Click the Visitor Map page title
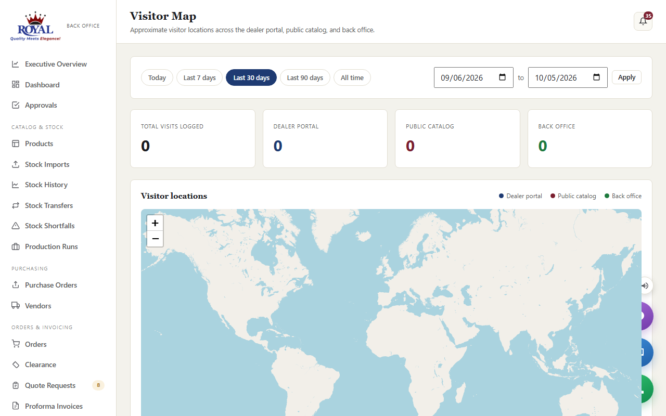The image size is (666, 416). pos(163,16)
